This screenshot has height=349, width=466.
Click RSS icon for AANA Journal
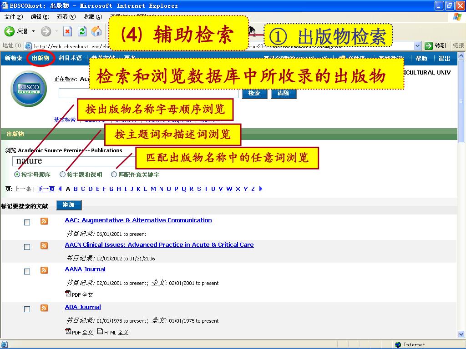44,270
